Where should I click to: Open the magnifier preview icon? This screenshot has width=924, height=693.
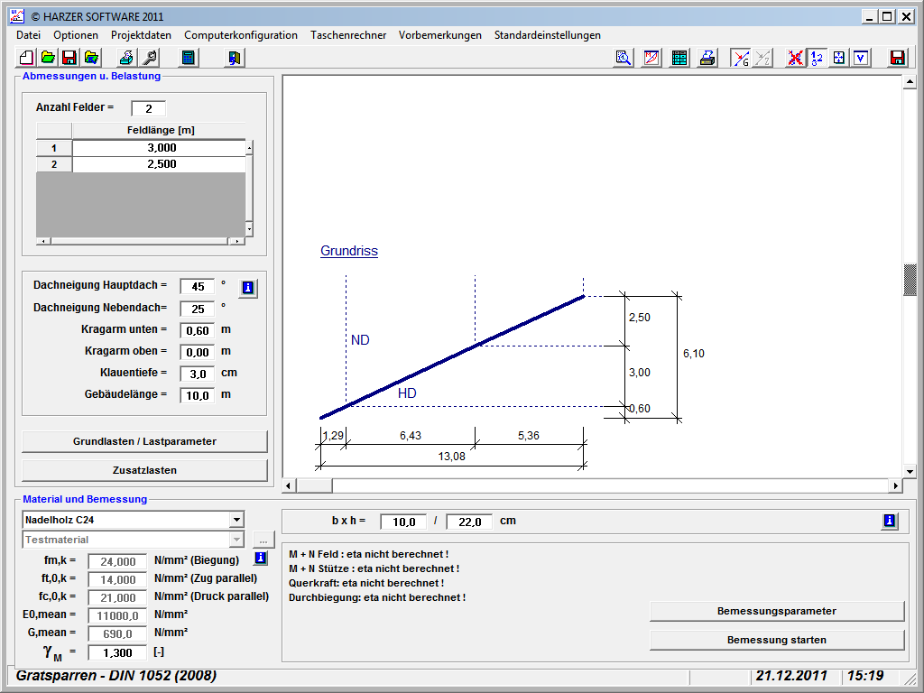pos(623,58)
